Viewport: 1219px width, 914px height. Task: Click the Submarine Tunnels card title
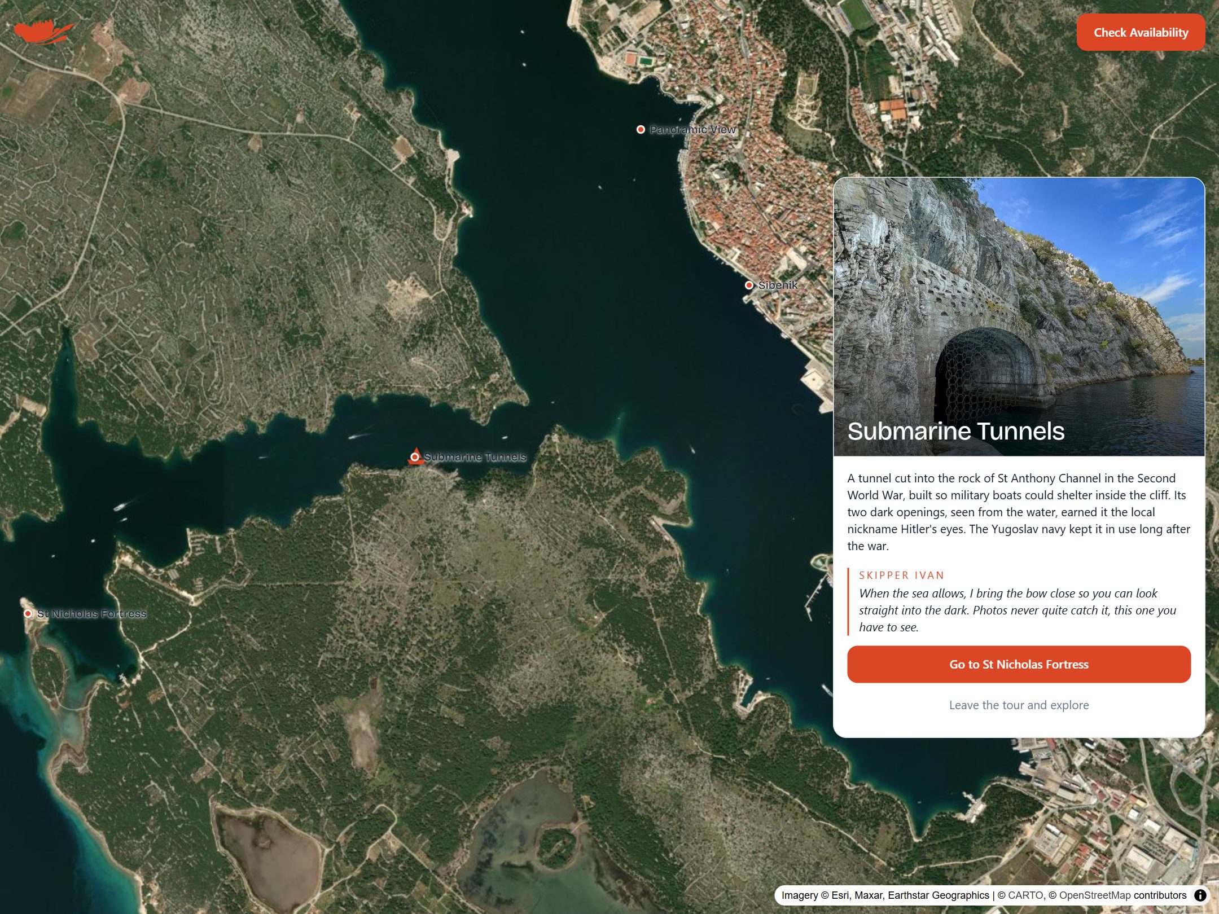[x=955, y=431]
